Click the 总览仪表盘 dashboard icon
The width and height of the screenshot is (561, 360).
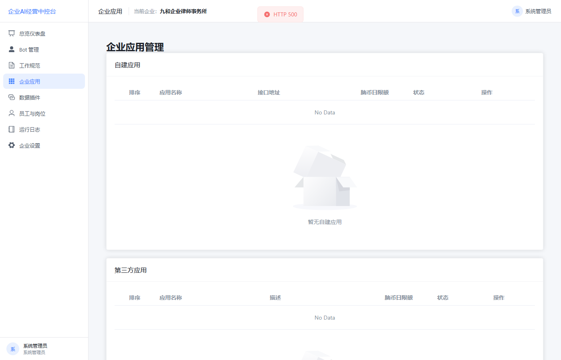[12, 33]
